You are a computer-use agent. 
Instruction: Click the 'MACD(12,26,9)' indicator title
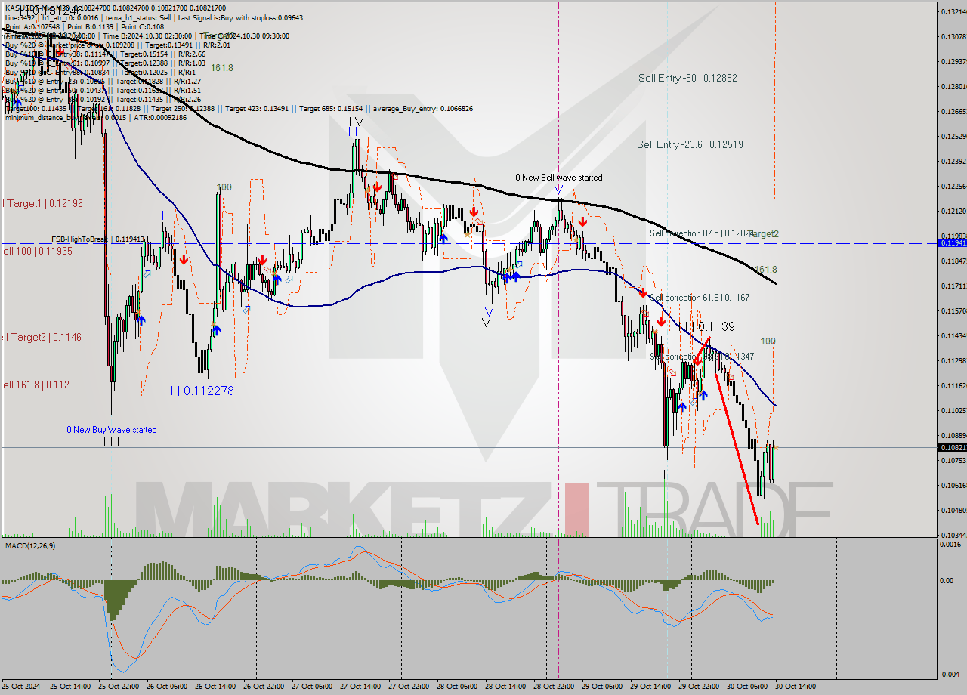tap(29, 545)
